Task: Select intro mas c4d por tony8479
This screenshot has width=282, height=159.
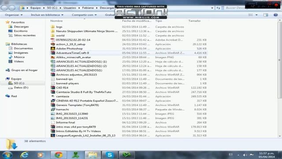Action: coord(76,127)
